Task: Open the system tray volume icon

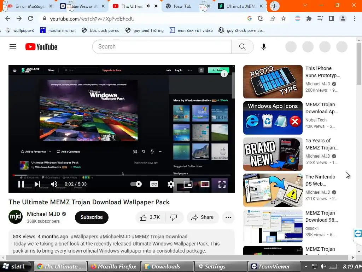Action: pos(323,266)
